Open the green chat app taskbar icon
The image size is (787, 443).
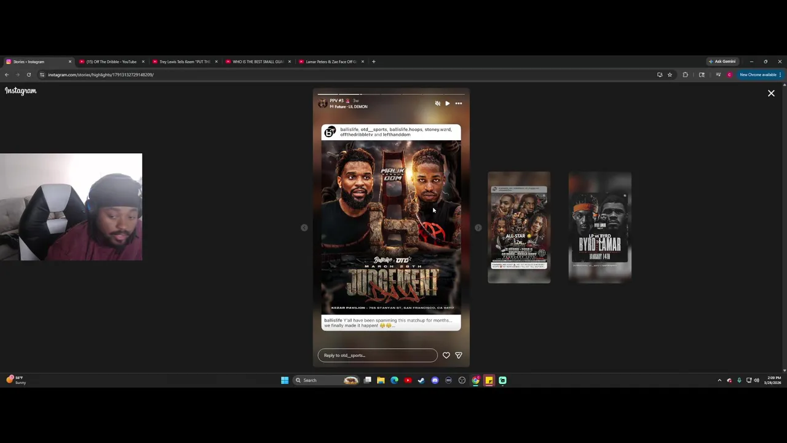click(x=502, y=380)
